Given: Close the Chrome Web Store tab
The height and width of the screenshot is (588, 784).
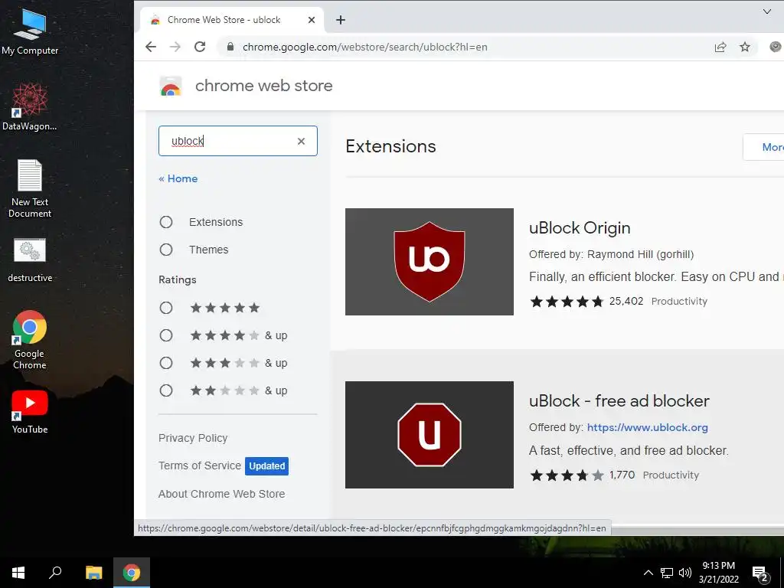Looking at the screenshot, I should 311,20.
